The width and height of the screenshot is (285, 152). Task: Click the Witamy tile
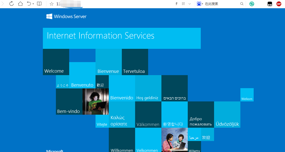pyautogui.click(x=194, y=146)
